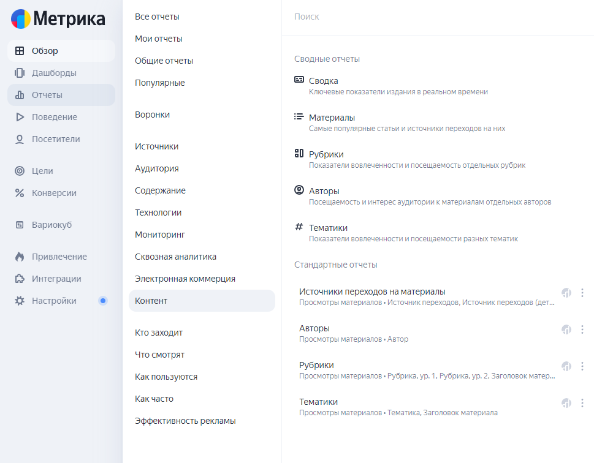Screen dimensions: 594x463
Task: Select Дашборды in the left sidebar
Action: (x=54, y=73)
